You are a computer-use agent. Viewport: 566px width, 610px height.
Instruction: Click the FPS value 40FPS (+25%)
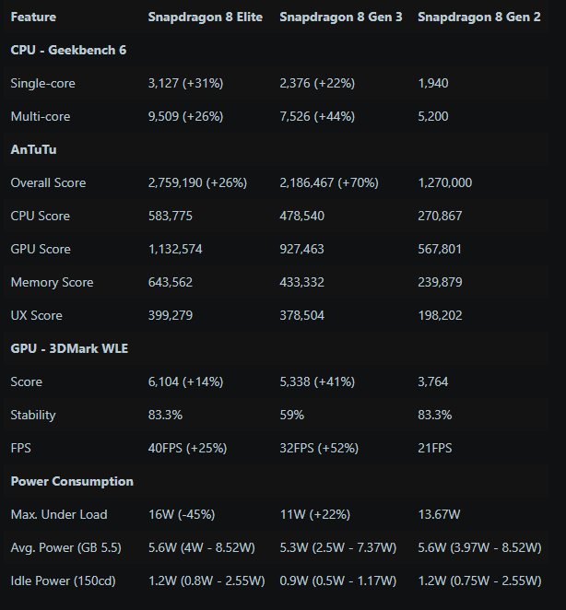coord(188,448)
